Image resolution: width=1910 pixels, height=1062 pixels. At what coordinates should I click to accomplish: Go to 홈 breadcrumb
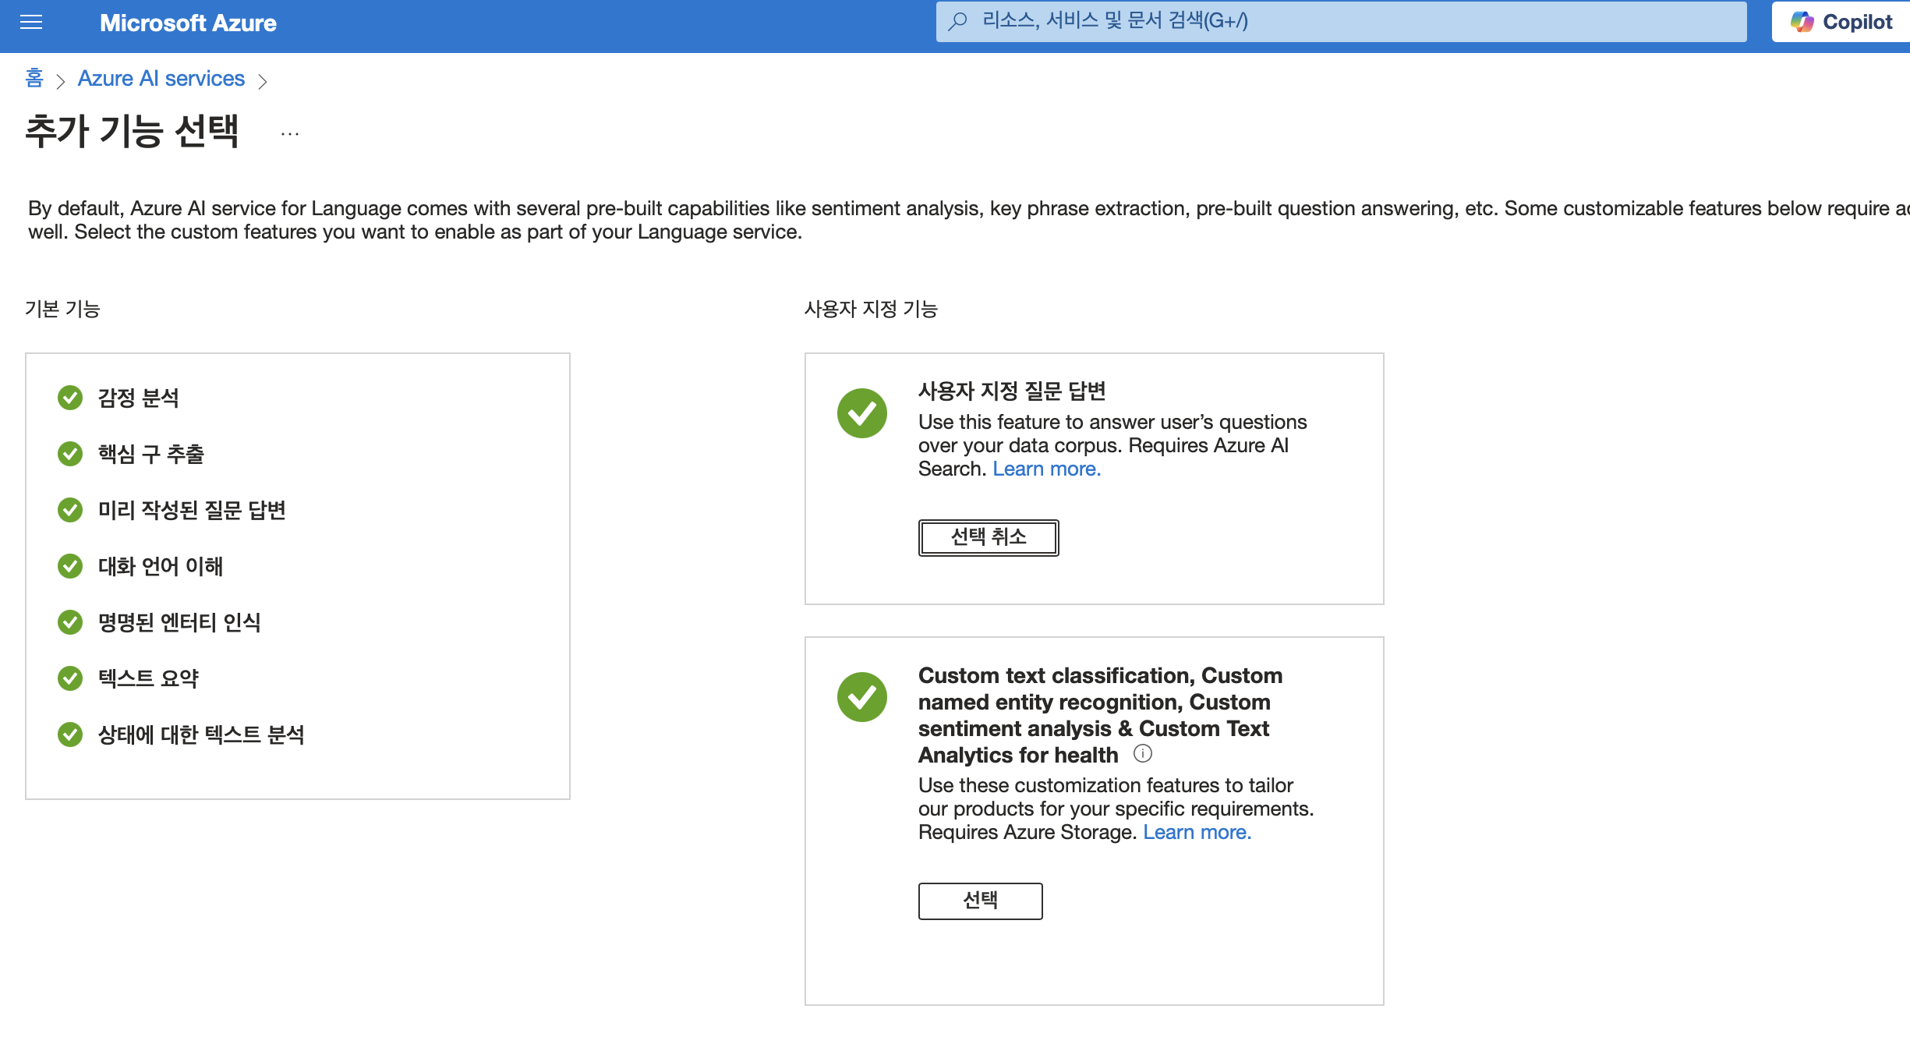34,78
